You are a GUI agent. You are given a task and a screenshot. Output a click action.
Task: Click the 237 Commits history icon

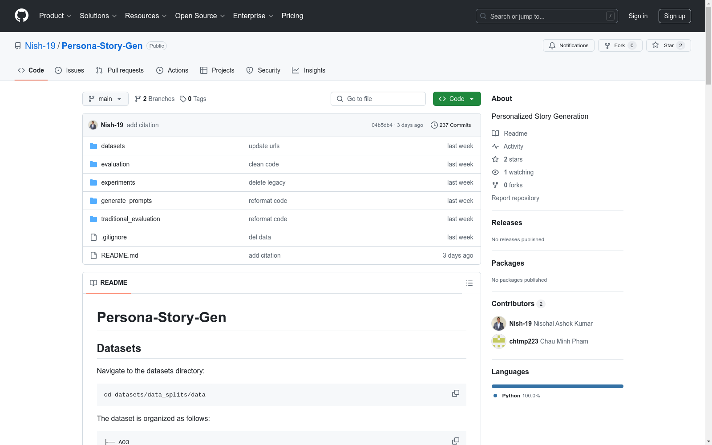434,125
